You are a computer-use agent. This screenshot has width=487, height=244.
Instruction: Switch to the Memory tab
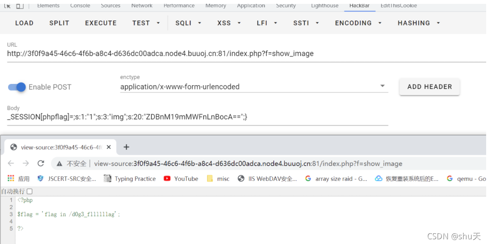(215, 6)
